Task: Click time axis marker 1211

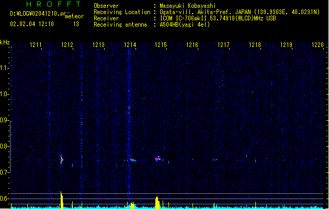Action: click(x=36, y=45)
